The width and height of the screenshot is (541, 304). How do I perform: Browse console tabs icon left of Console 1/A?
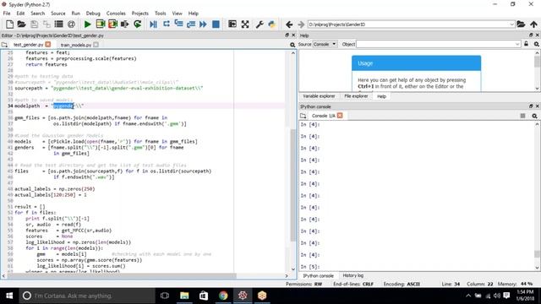(x=303, y=116)
